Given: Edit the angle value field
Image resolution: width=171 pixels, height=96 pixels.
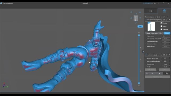Looking at the screenshot, I should tap(166, 67).
